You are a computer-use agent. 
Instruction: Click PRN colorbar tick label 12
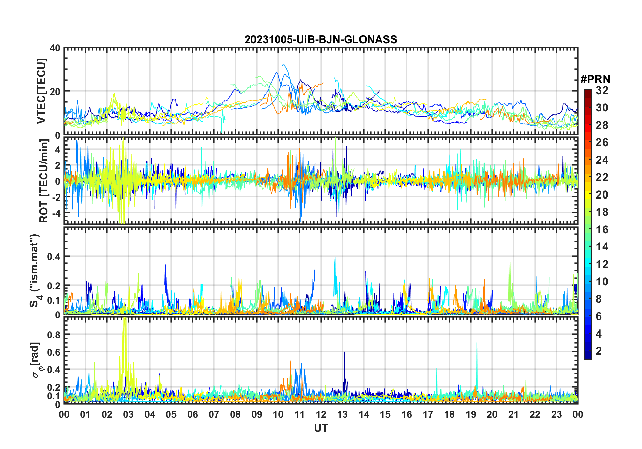pos(602,264)
